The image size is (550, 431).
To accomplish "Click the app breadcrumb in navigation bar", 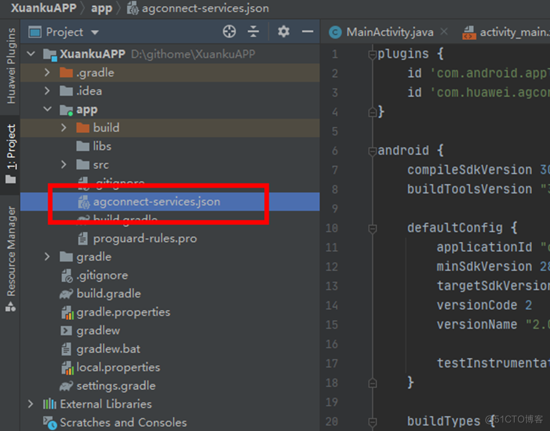I will click(101, 9).
